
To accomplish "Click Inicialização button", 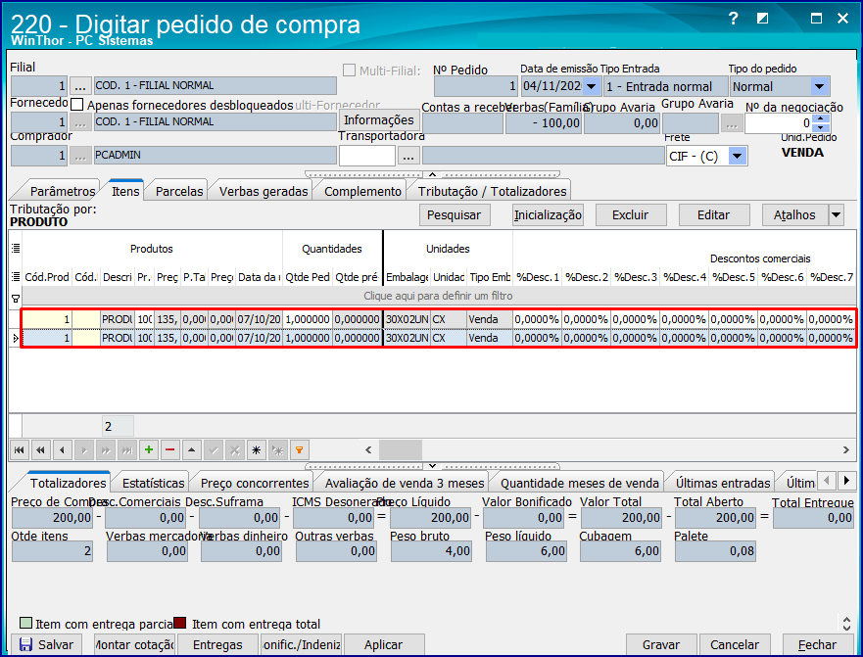I will 548,215.
